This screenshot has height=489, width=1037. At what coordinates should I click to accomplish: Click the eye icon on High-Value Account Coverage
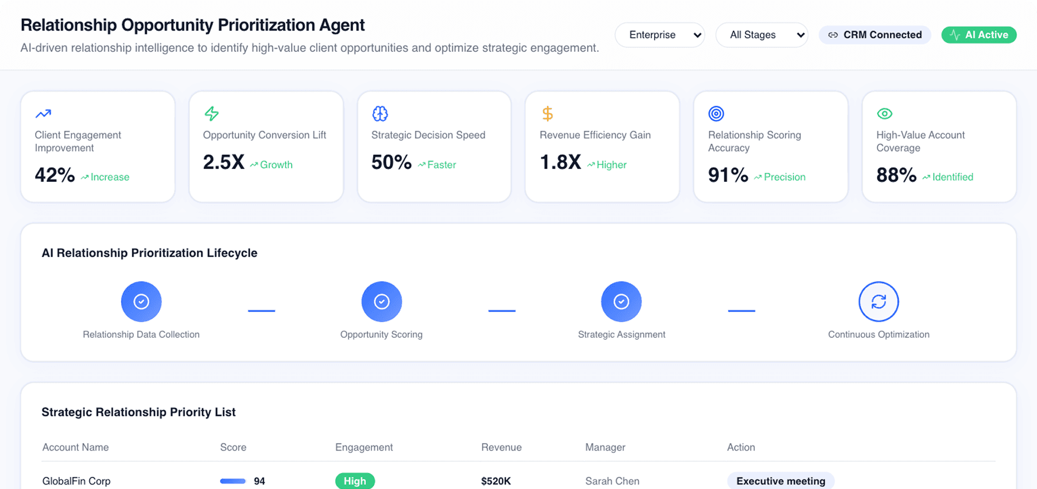click(885, 114)
